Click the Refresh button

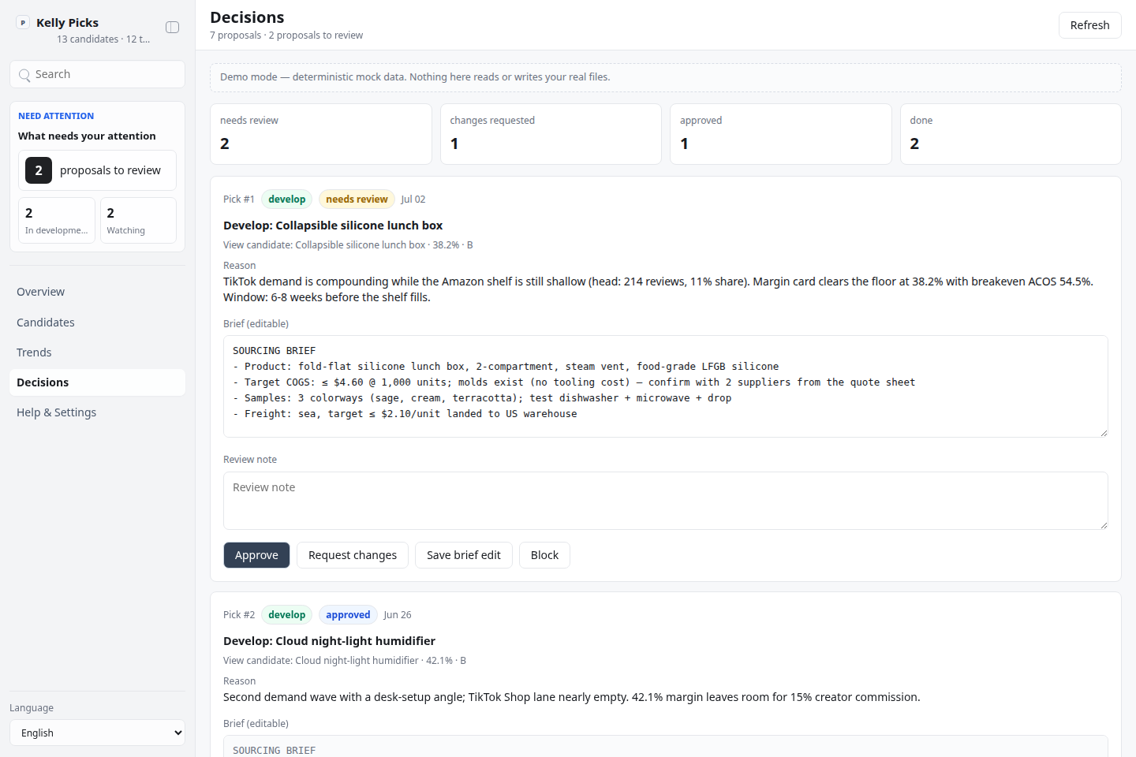1089,25
